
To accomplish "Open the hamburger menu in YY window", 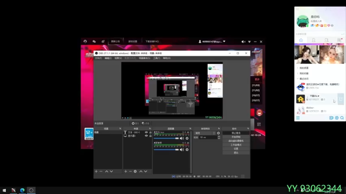I will pos(298,118).
